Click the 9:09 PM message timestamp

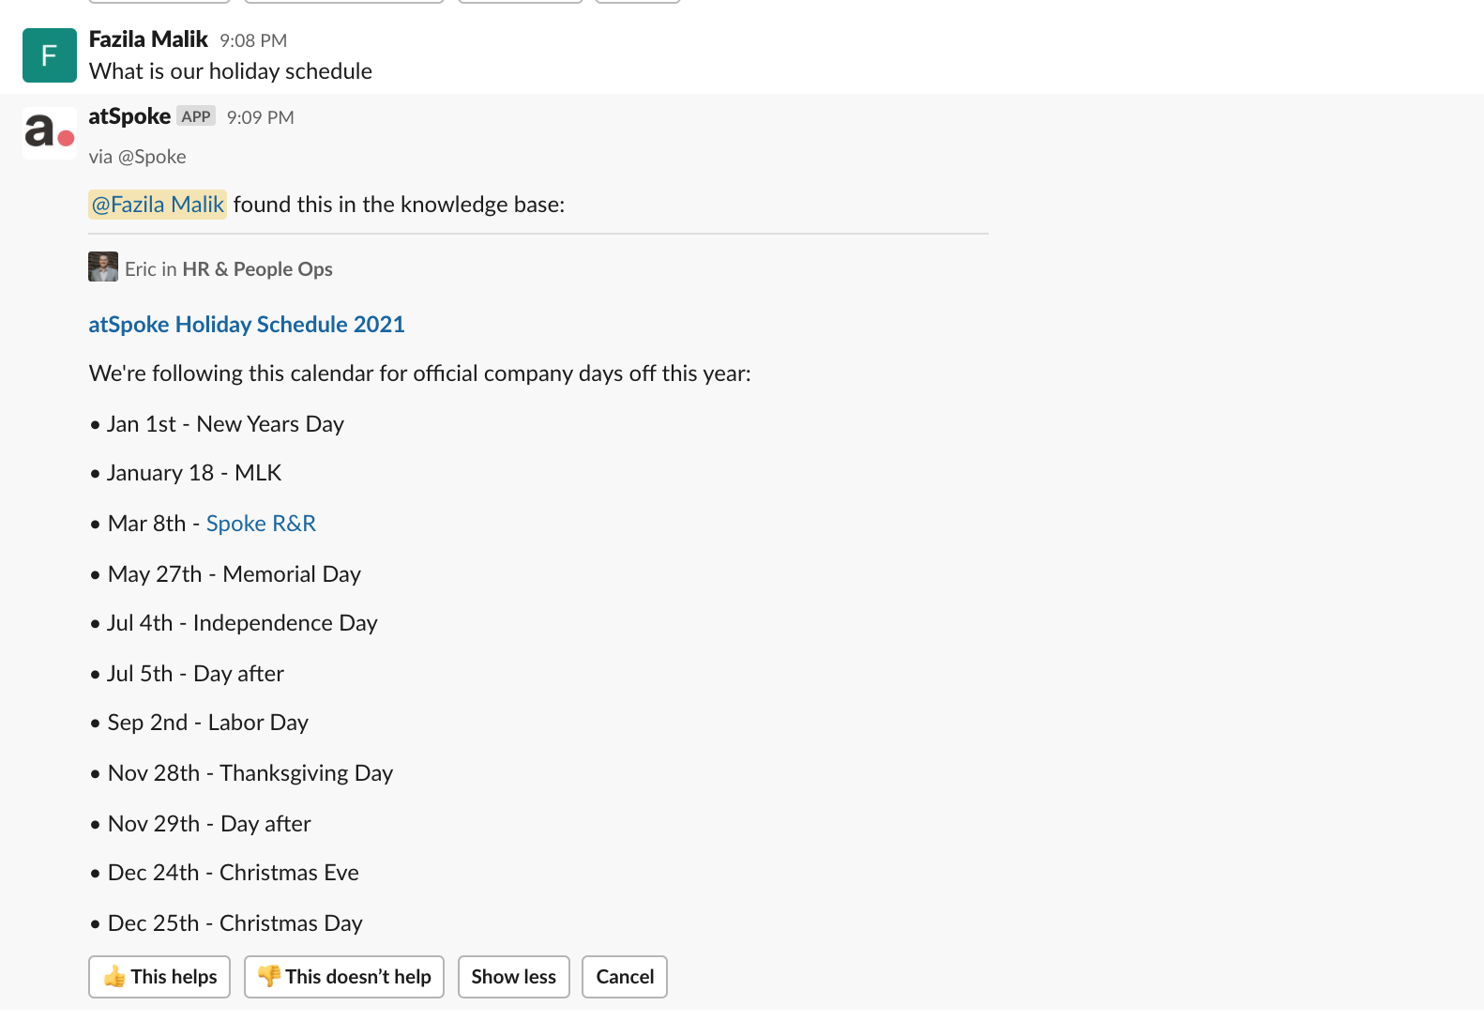point(261,117)
